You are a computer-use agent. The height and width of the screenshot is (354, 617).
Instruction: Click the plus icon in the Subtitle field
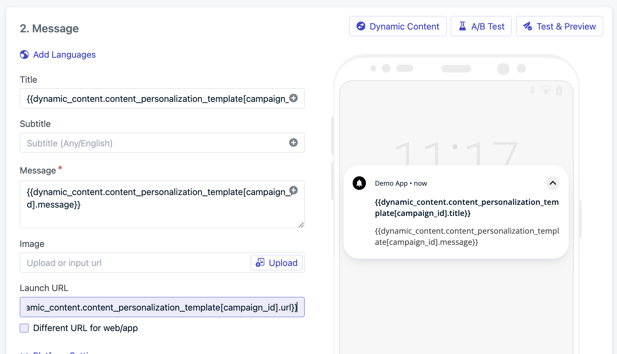(x=294, y=143)
